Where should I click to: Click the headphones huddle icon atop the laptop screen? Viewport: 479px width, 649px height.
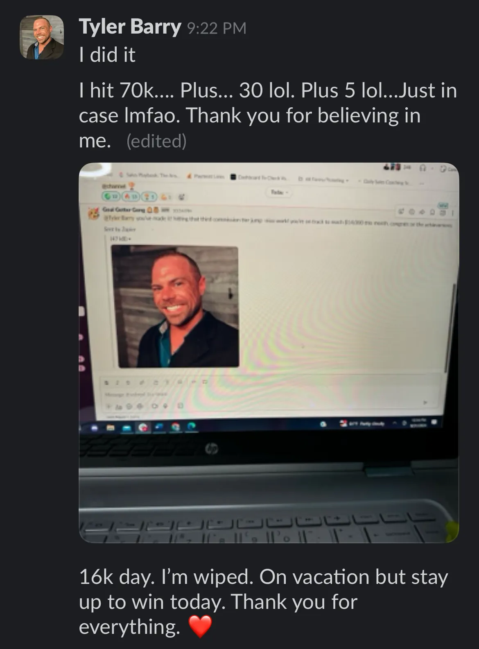tap(423, 167)
